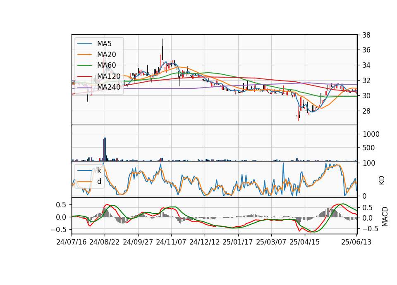Click the 24/11/07 date axis label
The image size is (397, 285).
point(171,242)
